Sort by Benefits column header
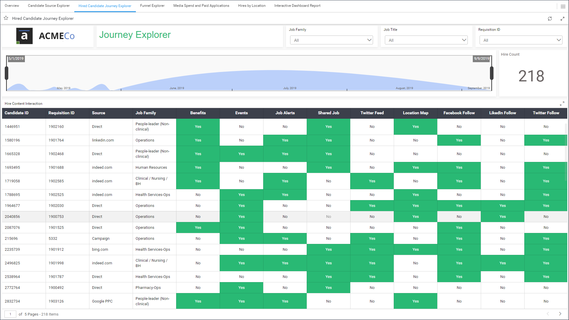The image size is (569, 320). (x=198, y=113)
